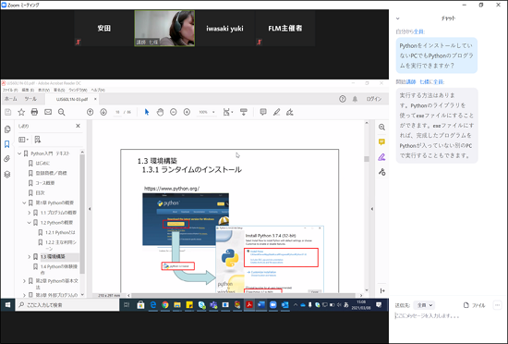Click the star bookmark-file icon in Acrobat toolbar
The image size is (508, 344).
coord(21,112)
